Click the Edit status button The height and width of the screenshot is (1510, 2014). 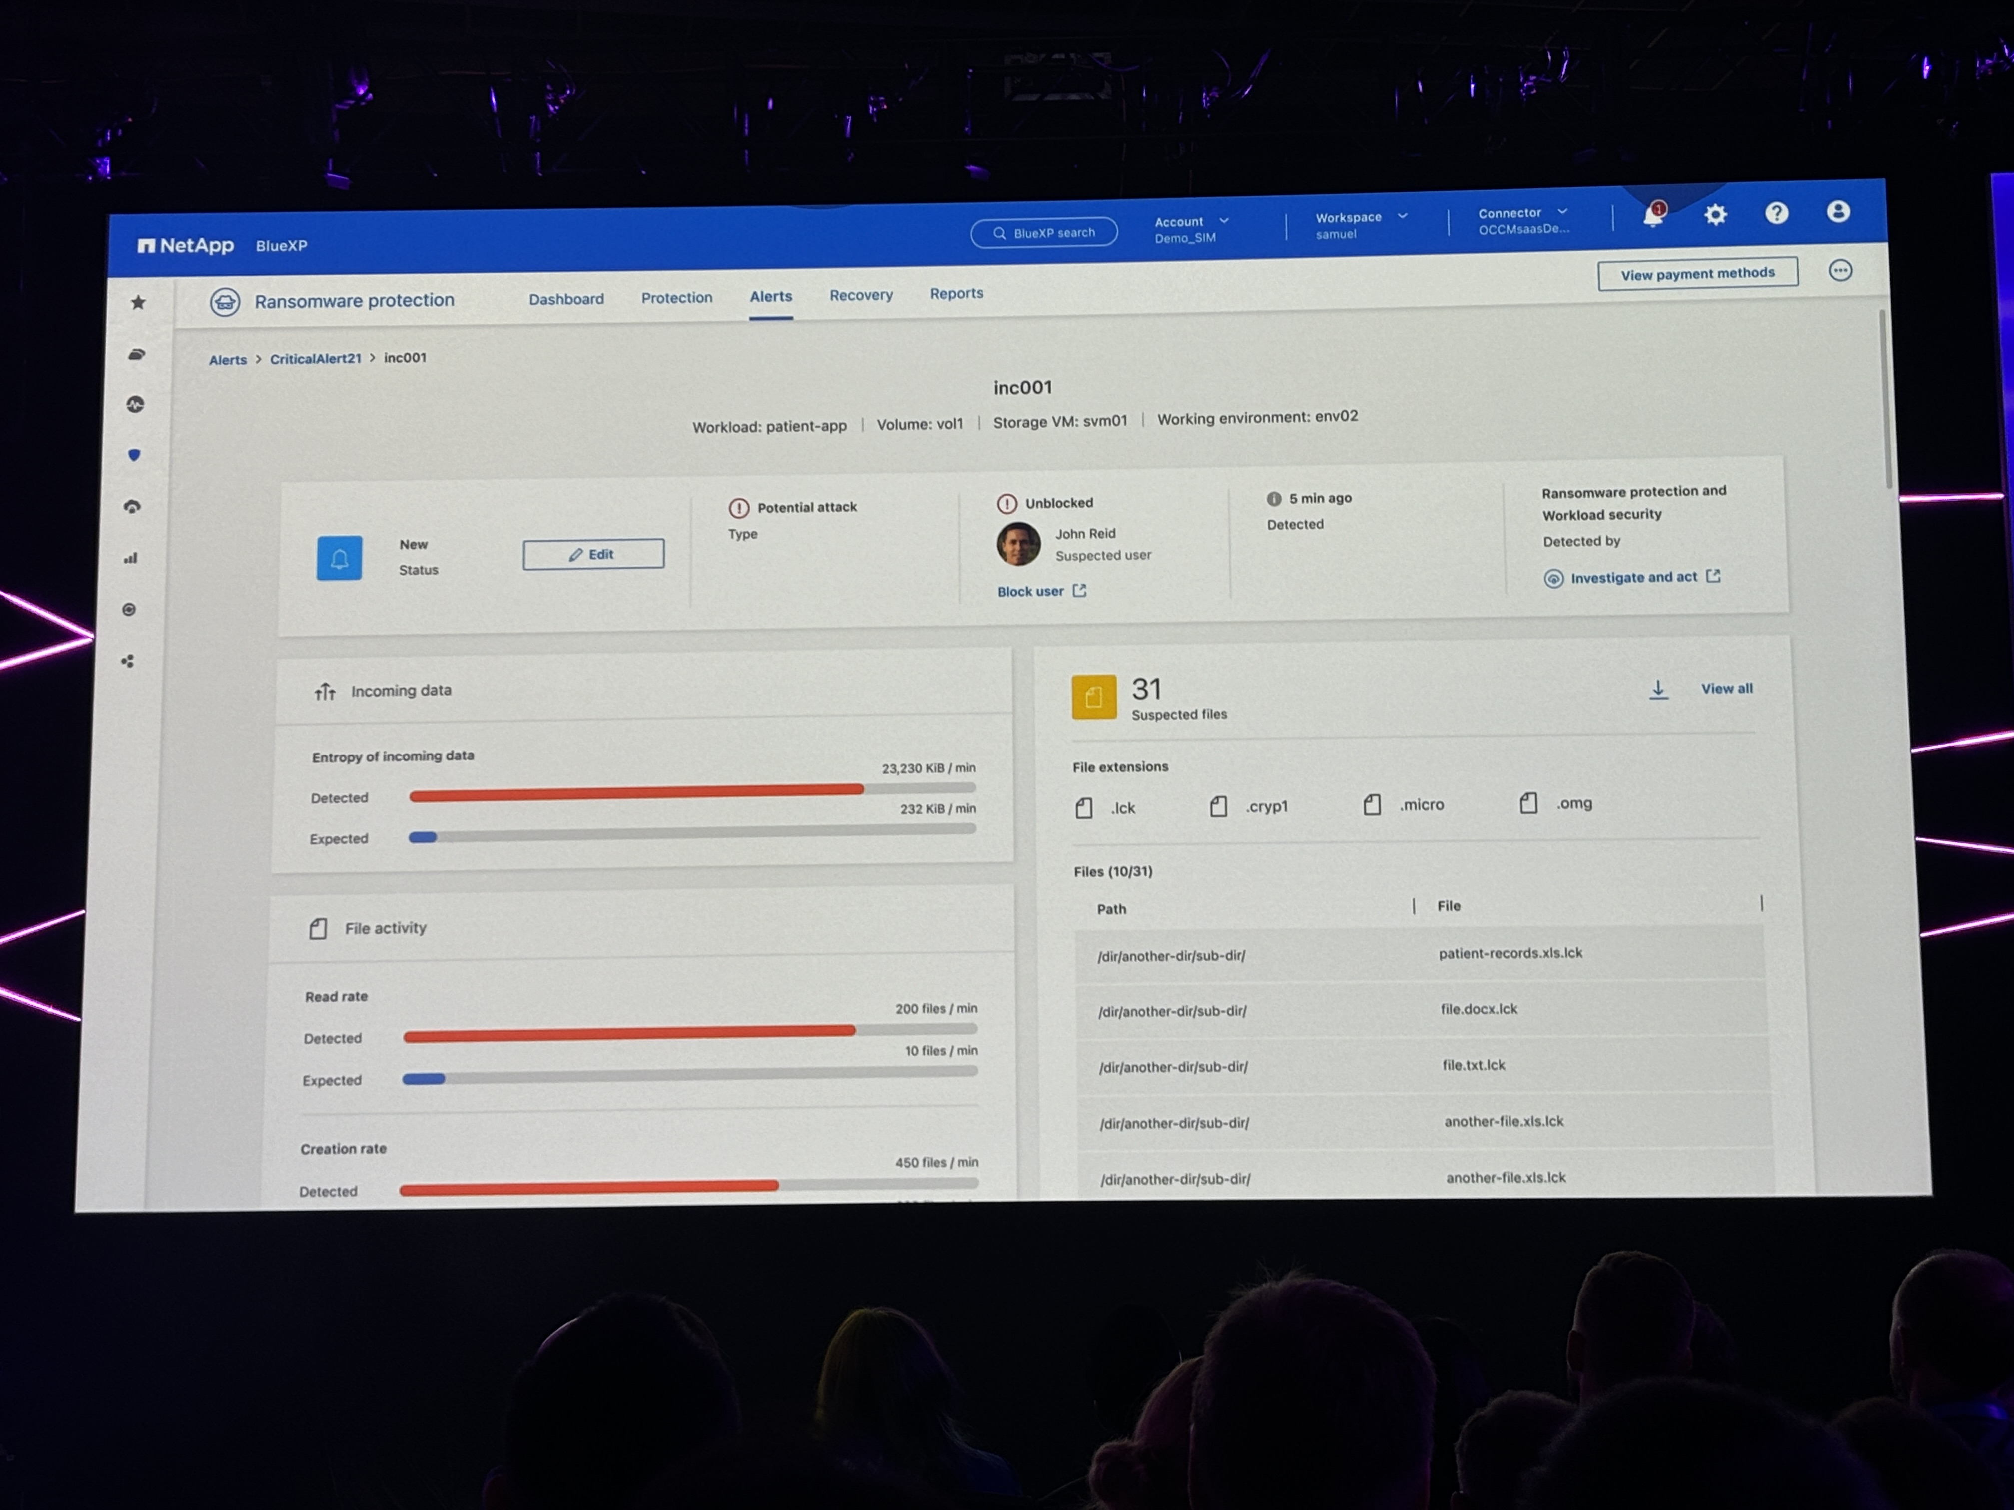(x=593, y=554)
